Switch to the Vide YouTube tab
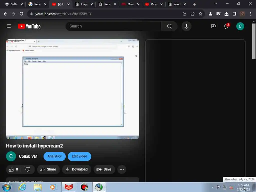This screenshot has width=256, height=192. [x=151, y=4]
